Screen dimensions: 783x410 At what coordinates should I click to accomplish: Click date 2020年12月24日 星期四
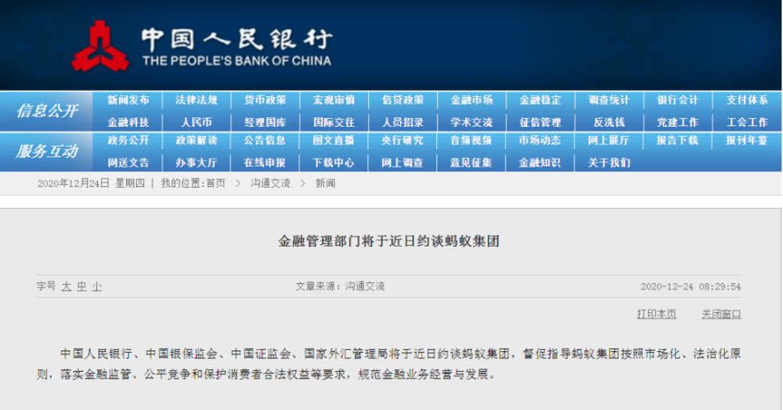(91, 184)
